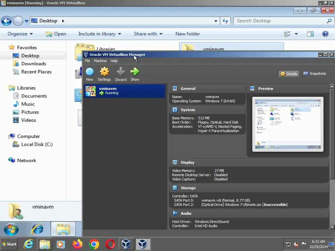Click the New virtual machine icon
This screenshot has height=251, width=335.
90,72
